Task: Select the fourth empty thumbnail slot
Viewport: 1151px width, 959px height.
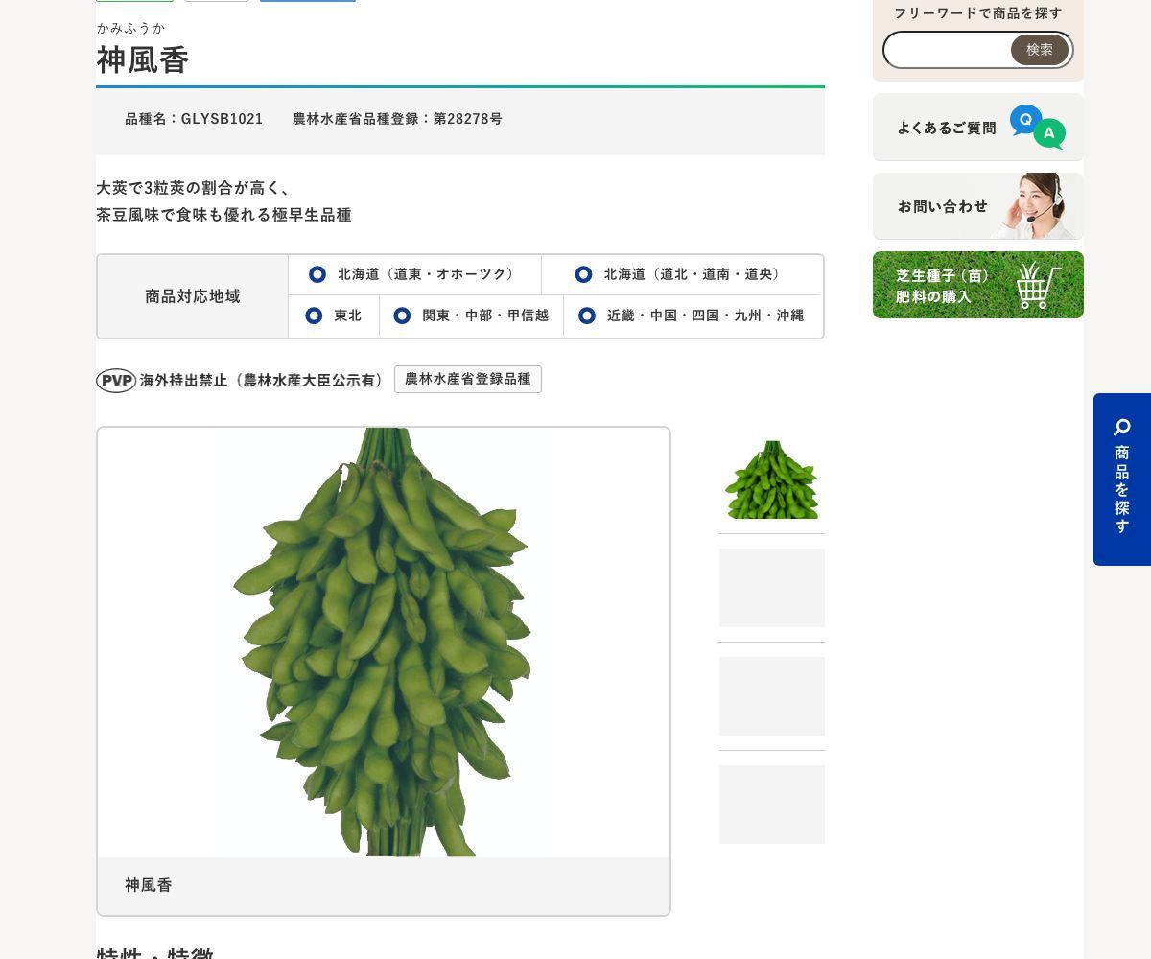Action: pos(772,805)
